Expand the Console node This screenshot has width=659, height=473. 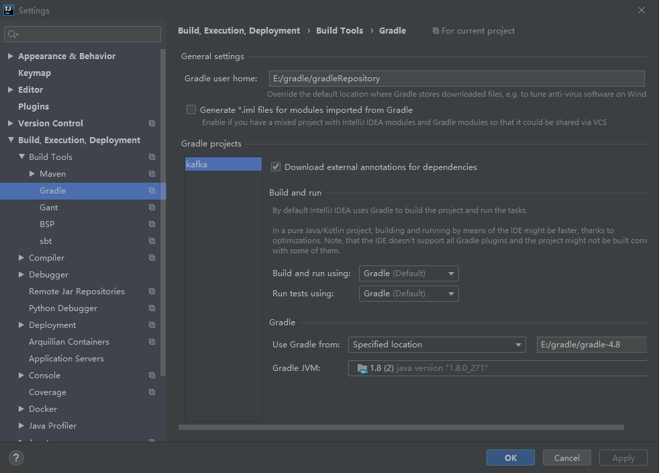[x=21, y=375]
